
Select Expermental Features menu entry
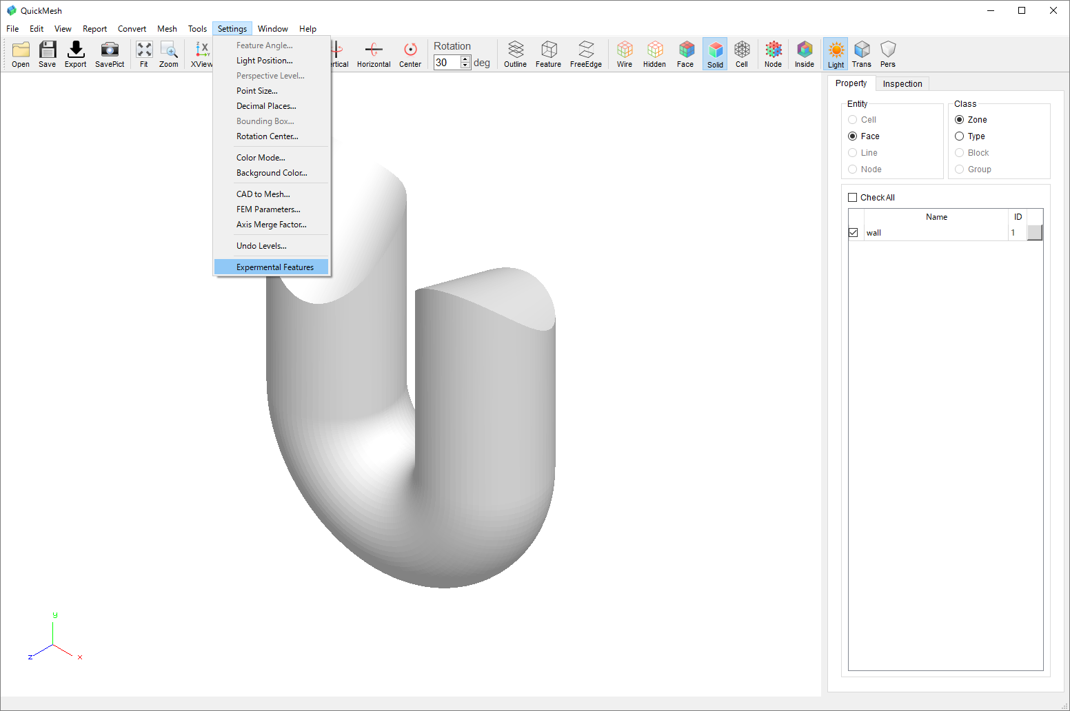272,267
